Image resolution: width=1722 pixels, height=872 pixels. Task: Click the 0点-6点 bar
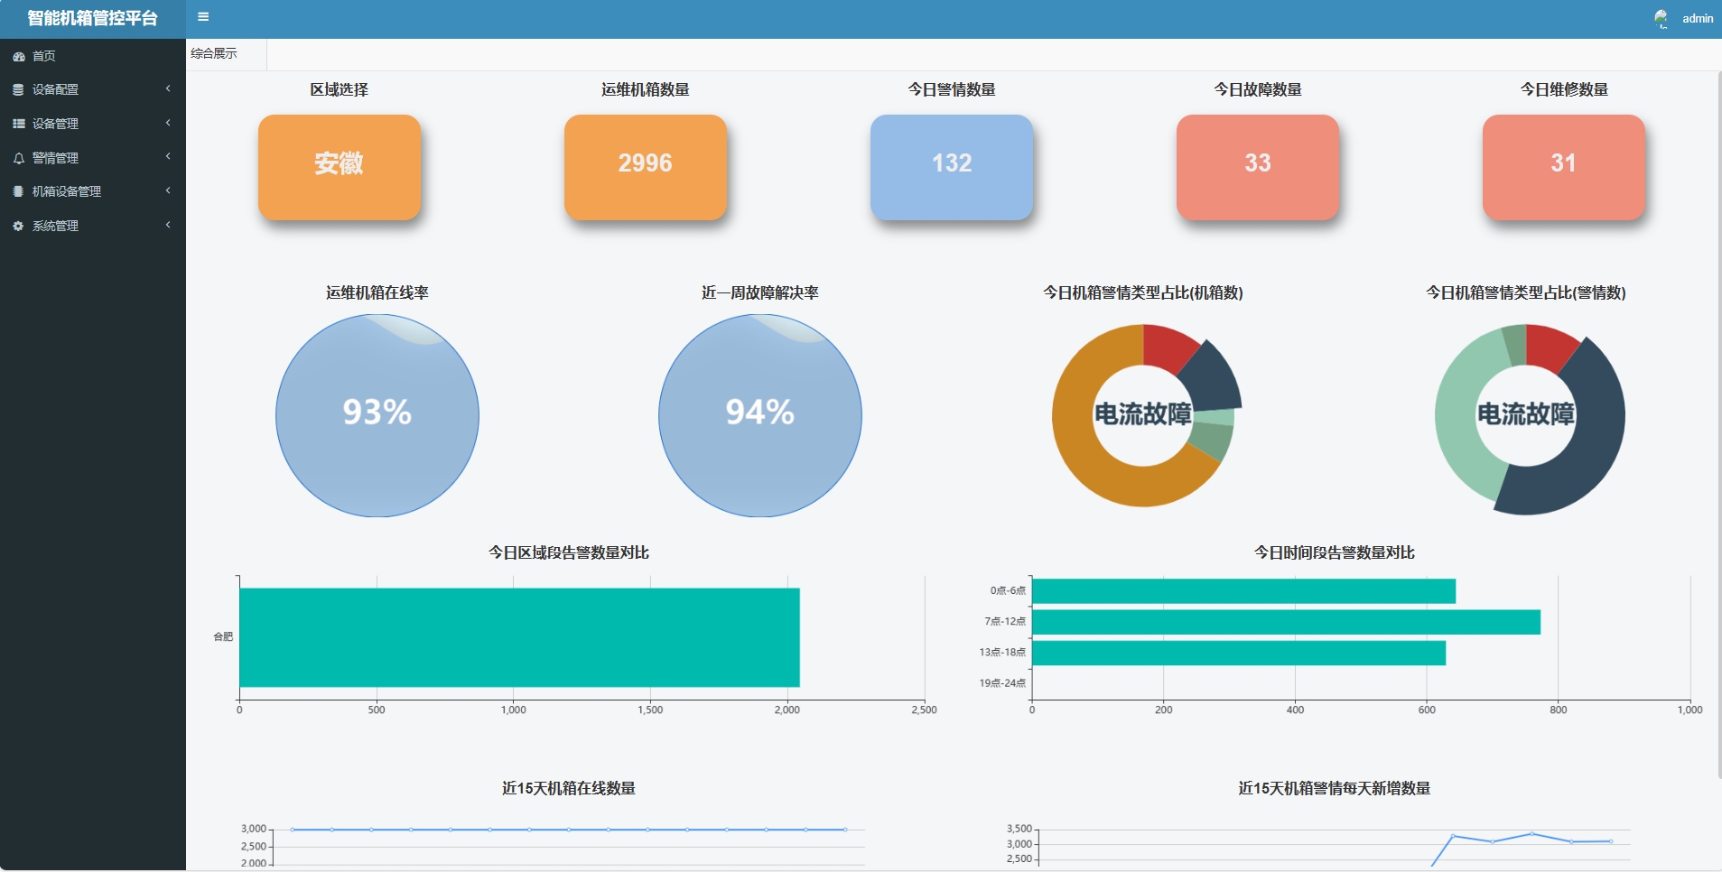(x=1243, y=591)
